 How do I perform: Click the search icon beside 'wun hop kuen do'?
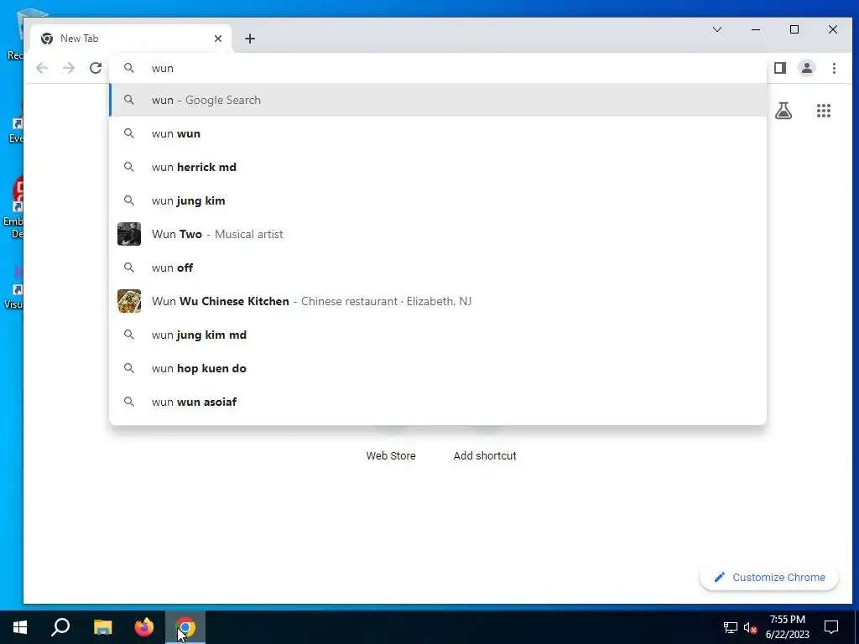(128, 368)
